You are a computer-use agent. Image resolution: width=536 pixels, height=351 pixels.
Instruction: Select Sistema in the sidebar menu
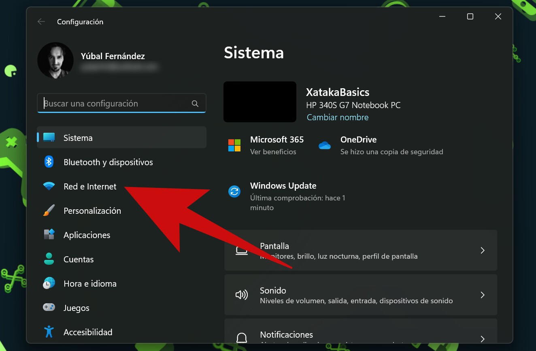point(121,138)
